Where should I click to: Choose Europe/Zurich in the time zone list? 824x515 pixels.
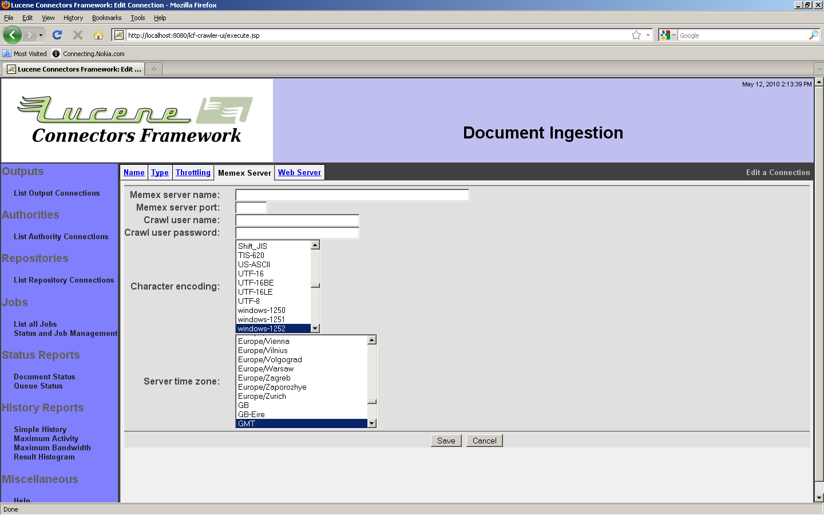(262, 396)
